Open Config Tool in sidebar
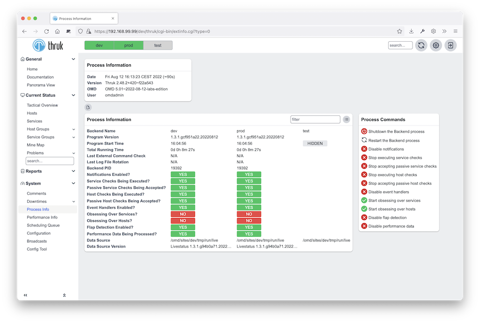Screen dimensions: 480x323 37,249
